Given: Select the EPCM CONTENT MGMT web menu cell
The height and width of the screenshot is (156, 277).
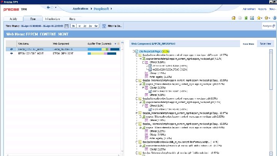Looking at the screenshot, I should tap(31, 53).
